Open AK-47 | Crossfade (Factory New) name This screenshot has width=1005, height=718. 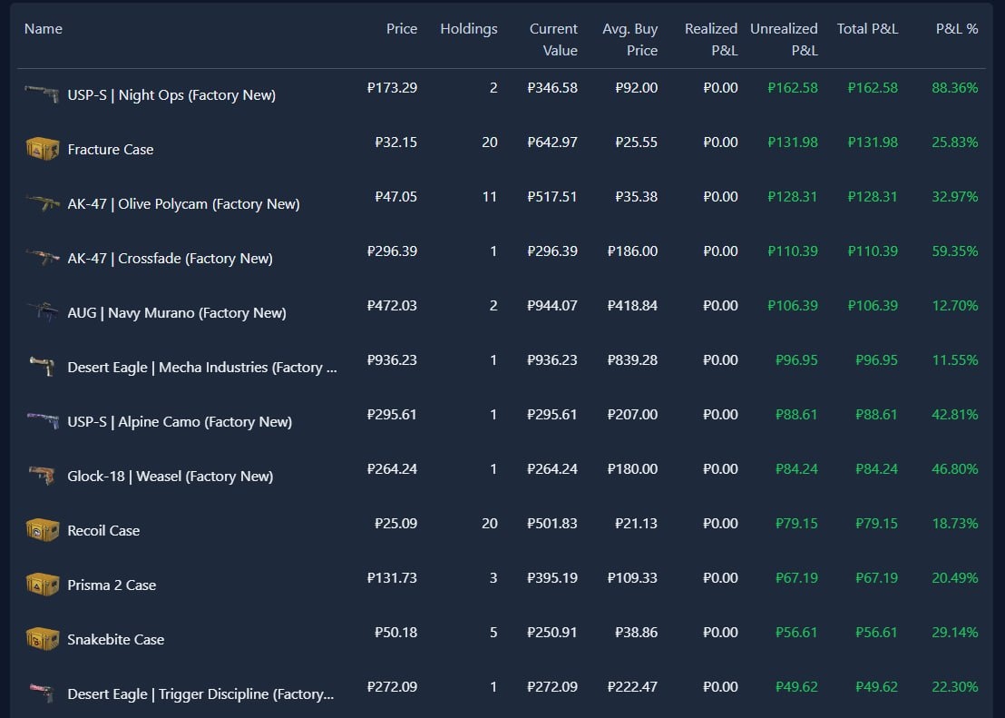(170, 259)
